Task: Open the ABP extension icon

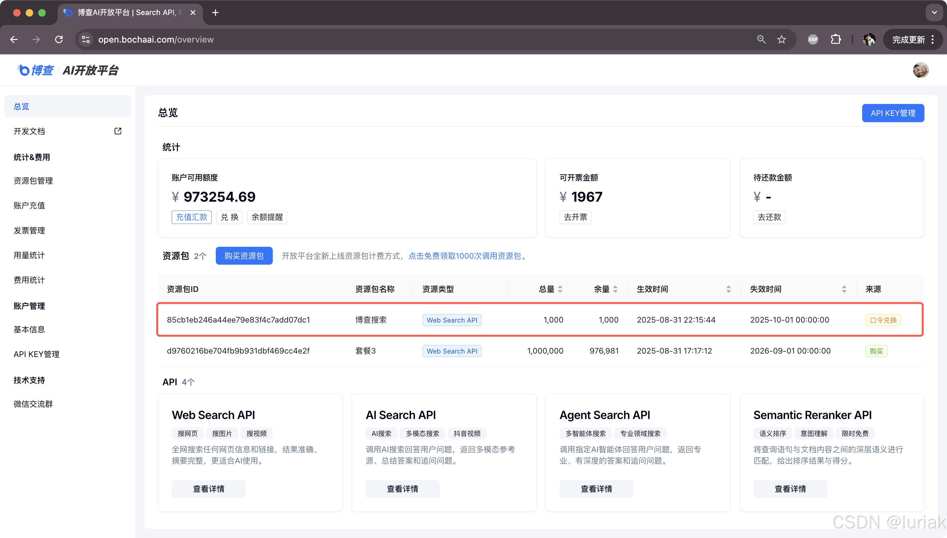Action: [813, 39]
